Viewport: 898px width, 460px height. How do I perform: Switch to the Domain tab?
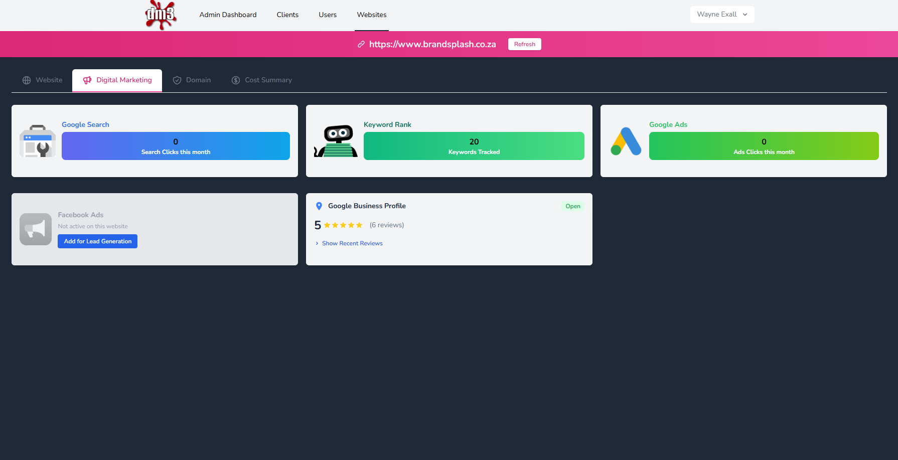(192, 80)
